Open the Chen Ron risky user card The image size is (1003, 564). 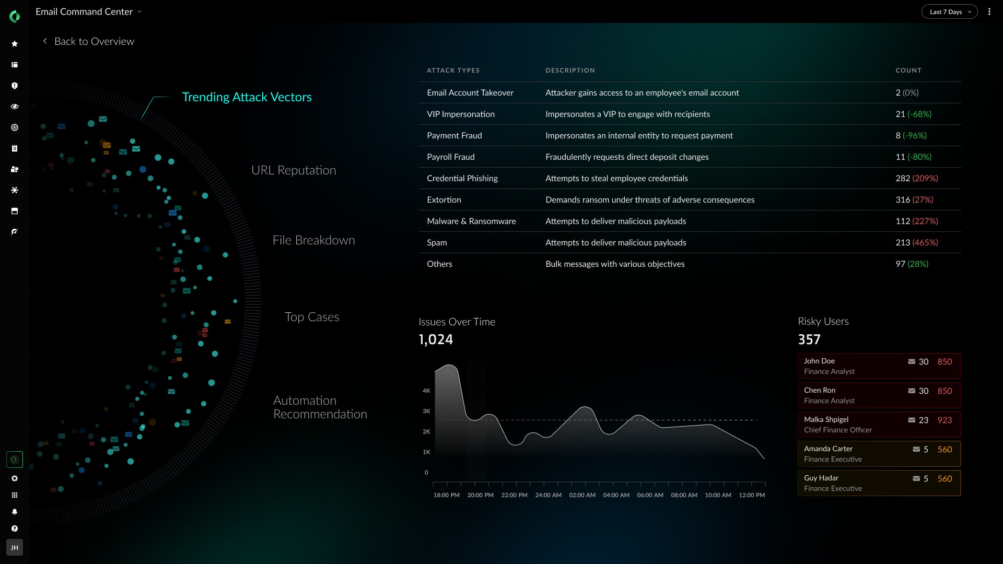click(879, 395)
